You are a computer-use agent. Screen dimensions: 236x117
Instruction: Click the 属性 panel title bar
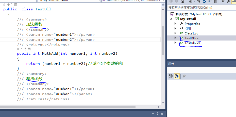point(201,64)
